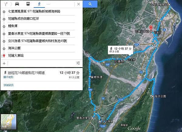The image size is (182, 132).
Task: Click the blue search magnifier button
Action: point(90,4)
